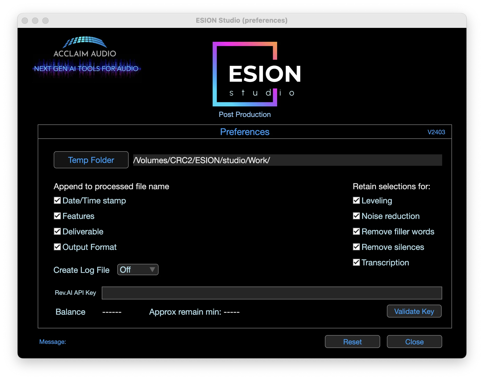Disable Remove filler words checkbox
The height and width of the screenshot is (380, 484).
[356, 232]
